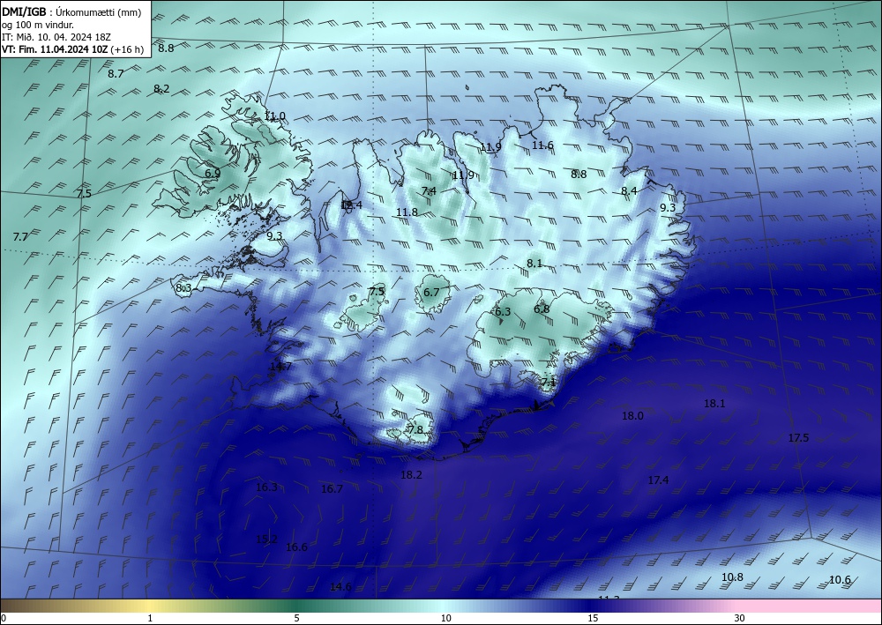Click the 6.8 value on Vatnajökull glacier
This screenshot has width=882, height=625.
coord(542,309)
